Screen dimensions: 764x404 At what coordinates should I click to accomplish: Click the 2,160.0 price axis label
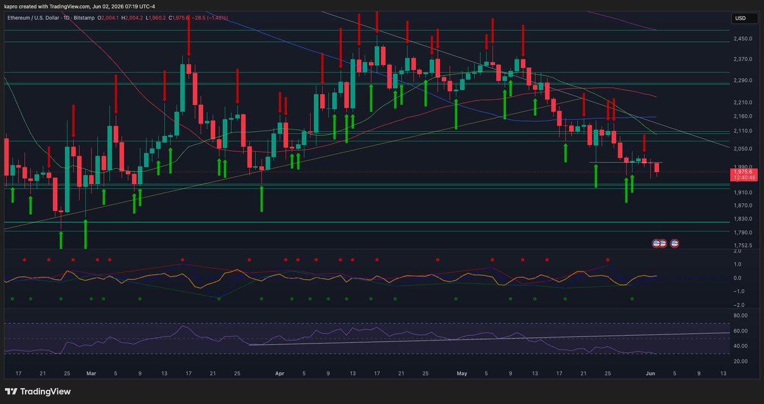[x=744, y=117]
